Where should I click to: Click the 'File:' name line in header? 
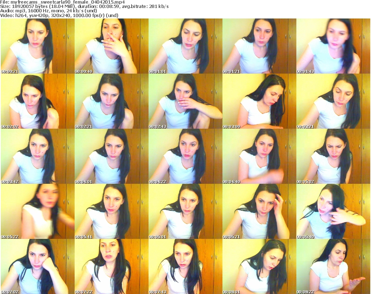tap(62, 2)
